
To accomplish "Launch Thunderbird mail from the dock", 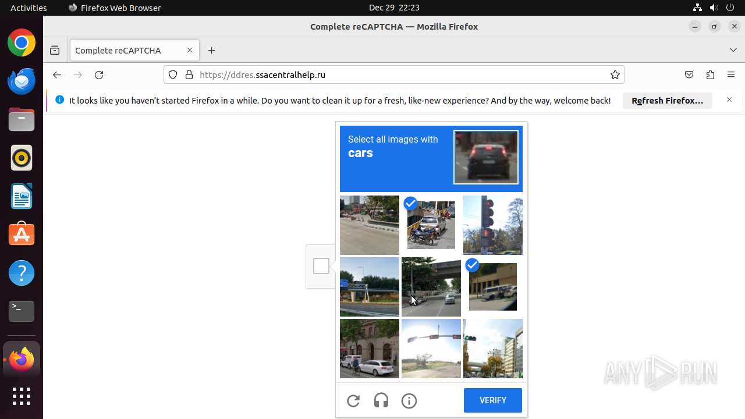I will (x=22, y=81).
